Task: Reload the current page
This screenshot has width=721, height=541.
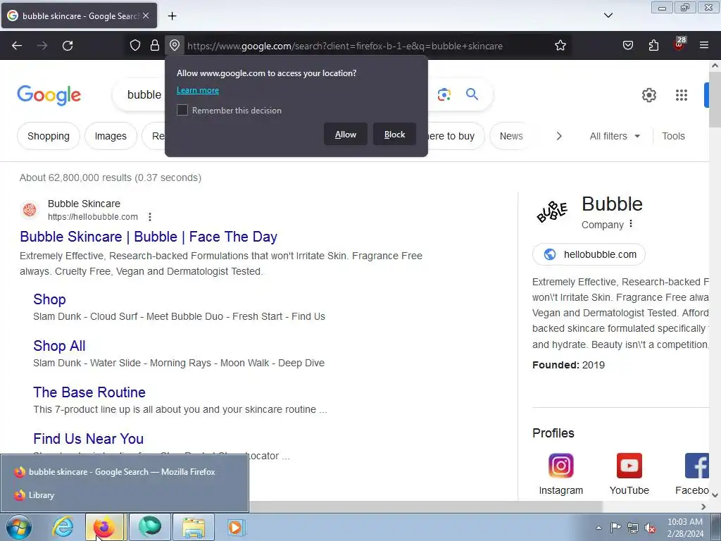Action: (x=68, y=46)
